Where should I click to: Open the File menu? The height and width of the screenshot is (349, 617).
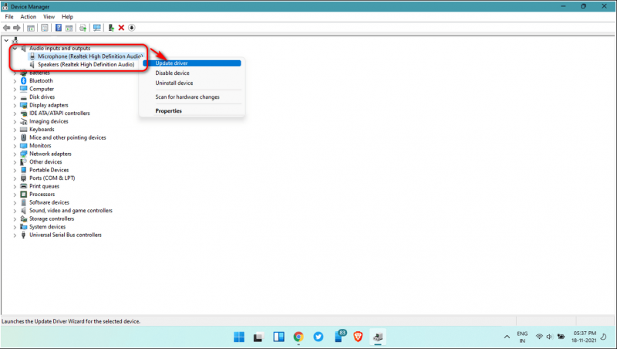click(x=9, y=16)
